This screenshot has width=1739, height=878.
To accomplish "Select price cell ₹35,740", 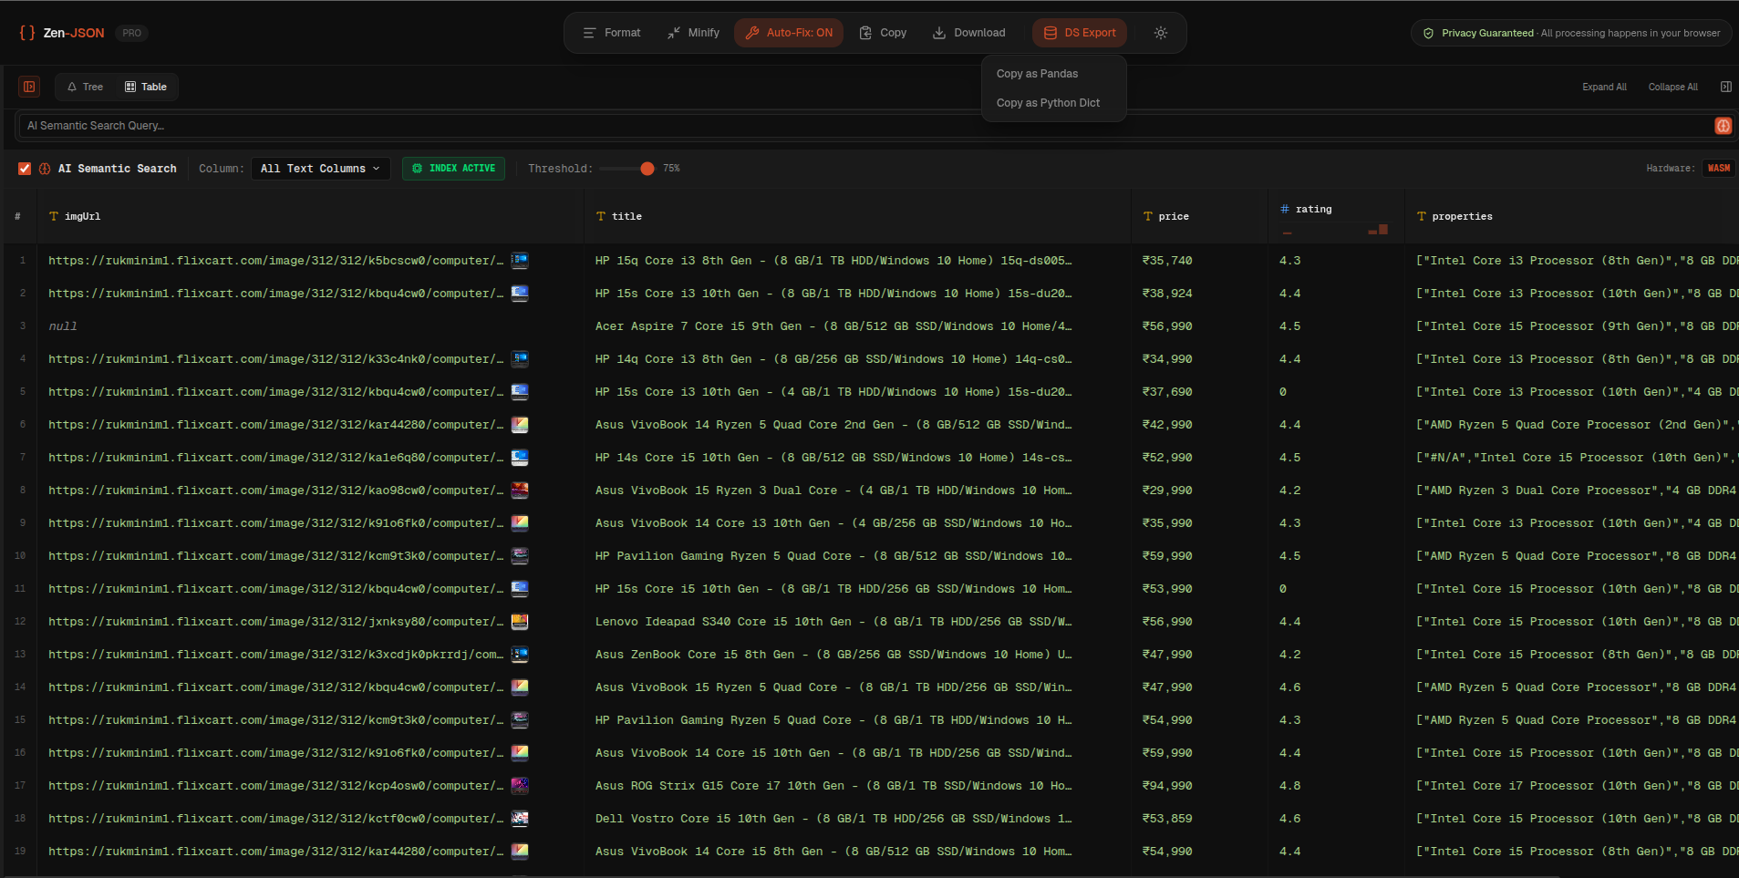I will click(x=1167, y=261).
